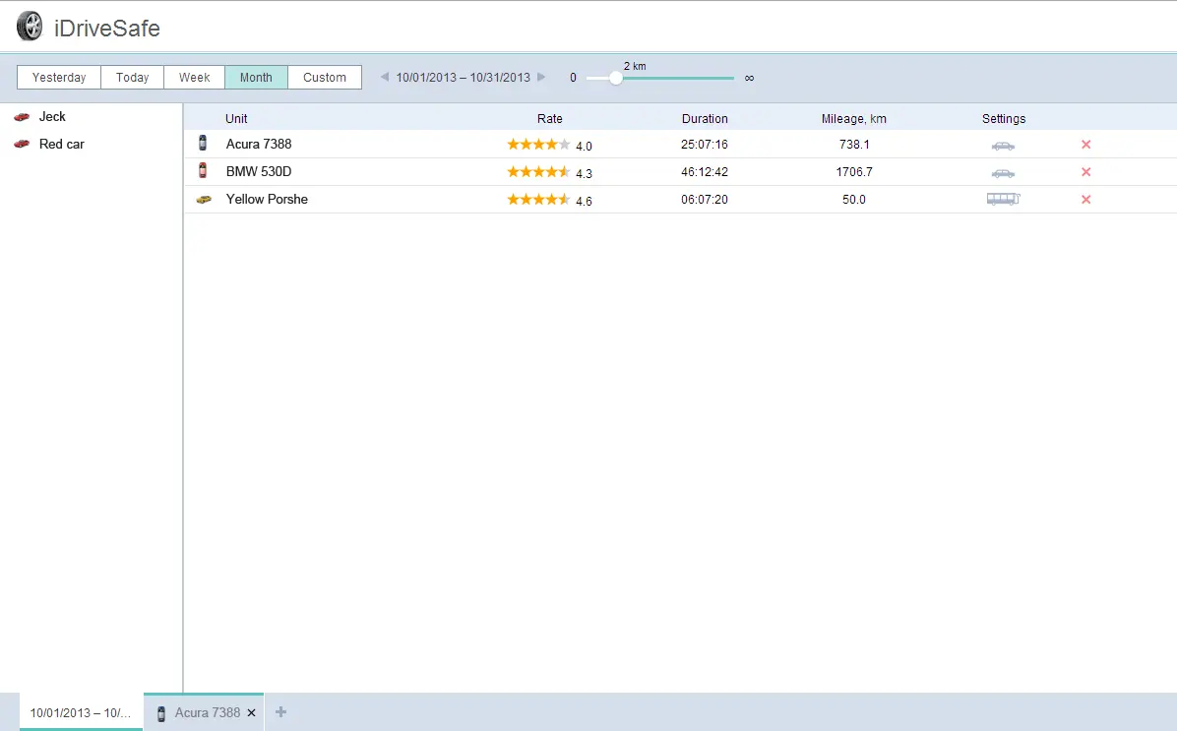Viewport: 1177px width, 731px height.
Task: Select the Month period
Action: pos(256,78)
